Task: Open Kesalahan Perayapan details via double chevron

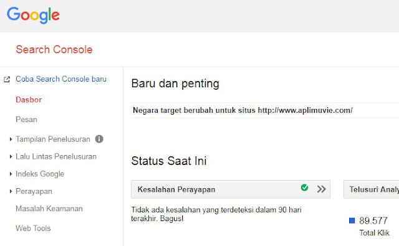Action: coord(322,189)
